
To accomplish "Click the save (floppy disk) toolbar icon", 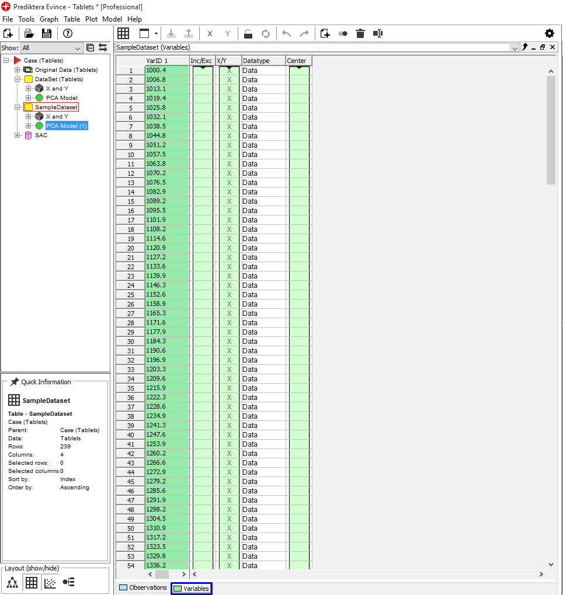I will [47, 33].
